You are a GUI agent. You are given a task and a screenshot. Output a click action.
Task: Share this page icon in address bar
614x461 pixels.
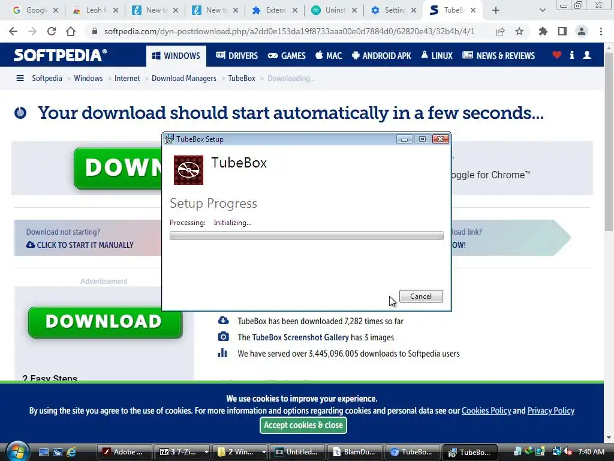pyautogui.click(x=500, y=31)
